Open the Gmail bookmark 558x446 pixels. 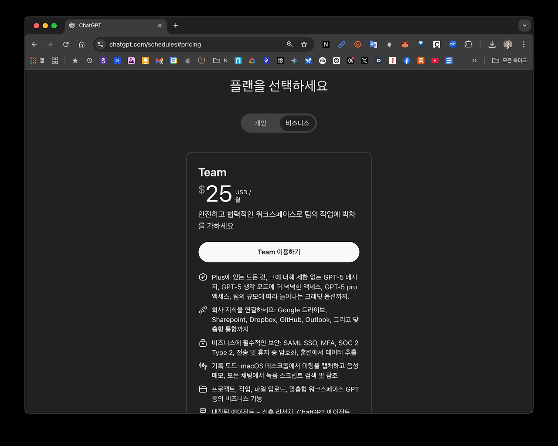coord(160,61)
